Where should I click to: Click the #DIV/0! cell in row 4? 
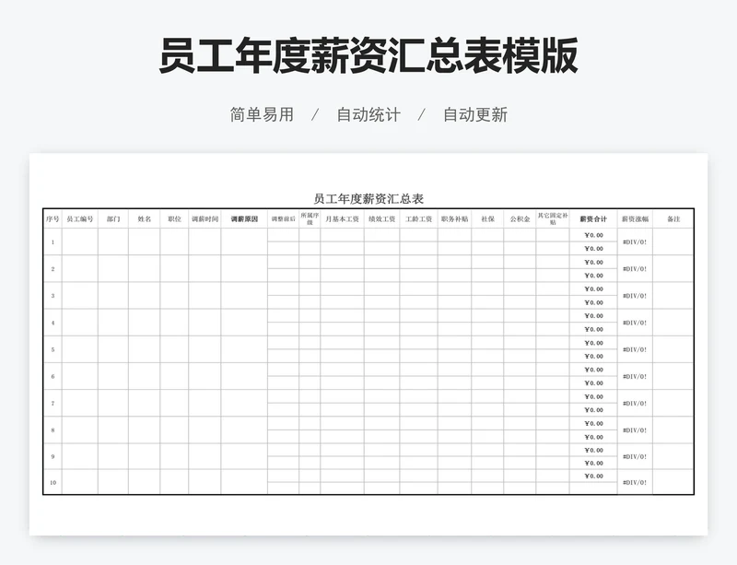(635, 323)
